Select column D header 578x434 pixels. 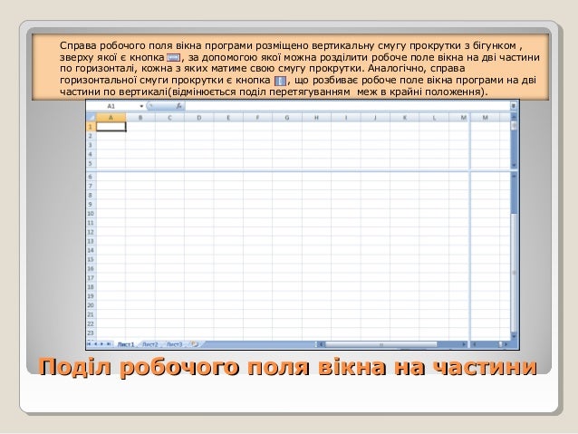199,118
